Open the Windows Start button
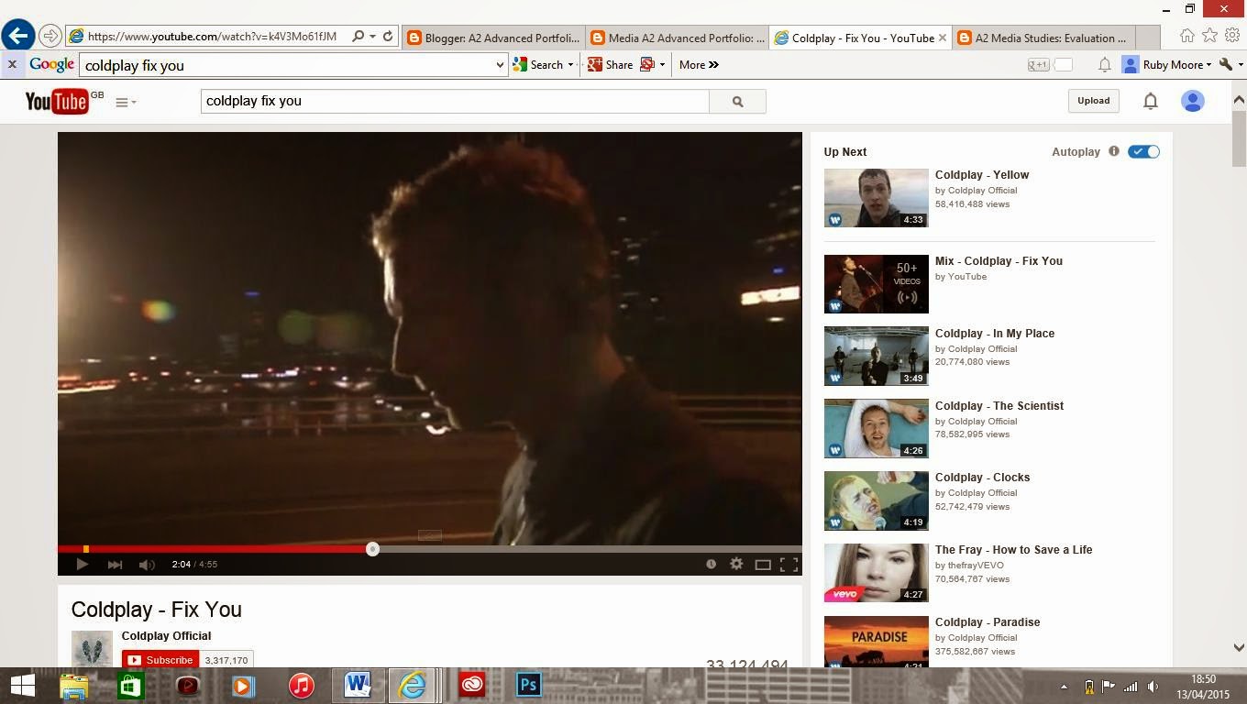Screen dimensions: 1247x704 click(x=22, y=686)
